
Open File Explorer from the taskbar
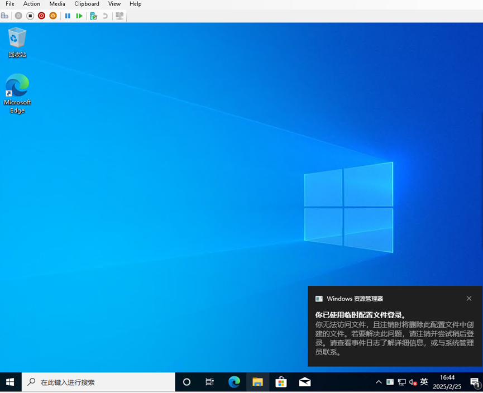tap(257, 382)
